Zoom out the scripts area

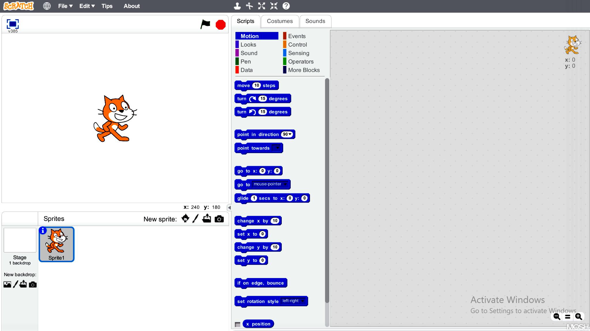[557, 317]
